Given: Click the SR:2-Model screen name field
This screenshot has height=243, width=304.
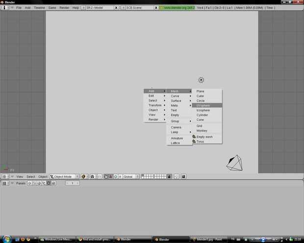Looking at the screenshot, I should pos(100,8).
